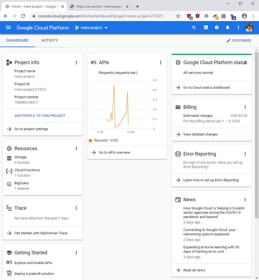This screenshot has height=280, width=259.
Task: Learn how to set up Error Reporting
Action: tap(211, 180)
